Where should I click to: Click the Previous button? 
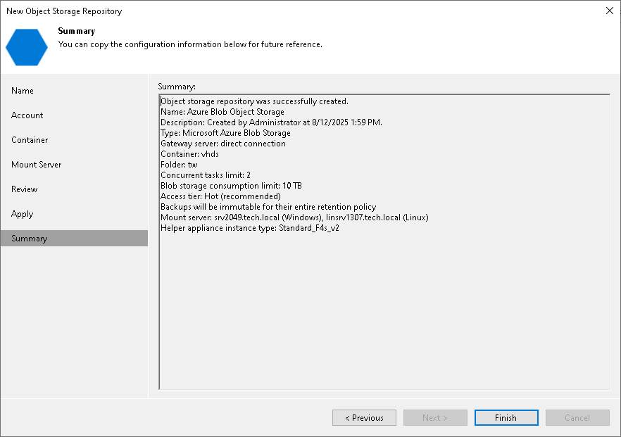364,417
